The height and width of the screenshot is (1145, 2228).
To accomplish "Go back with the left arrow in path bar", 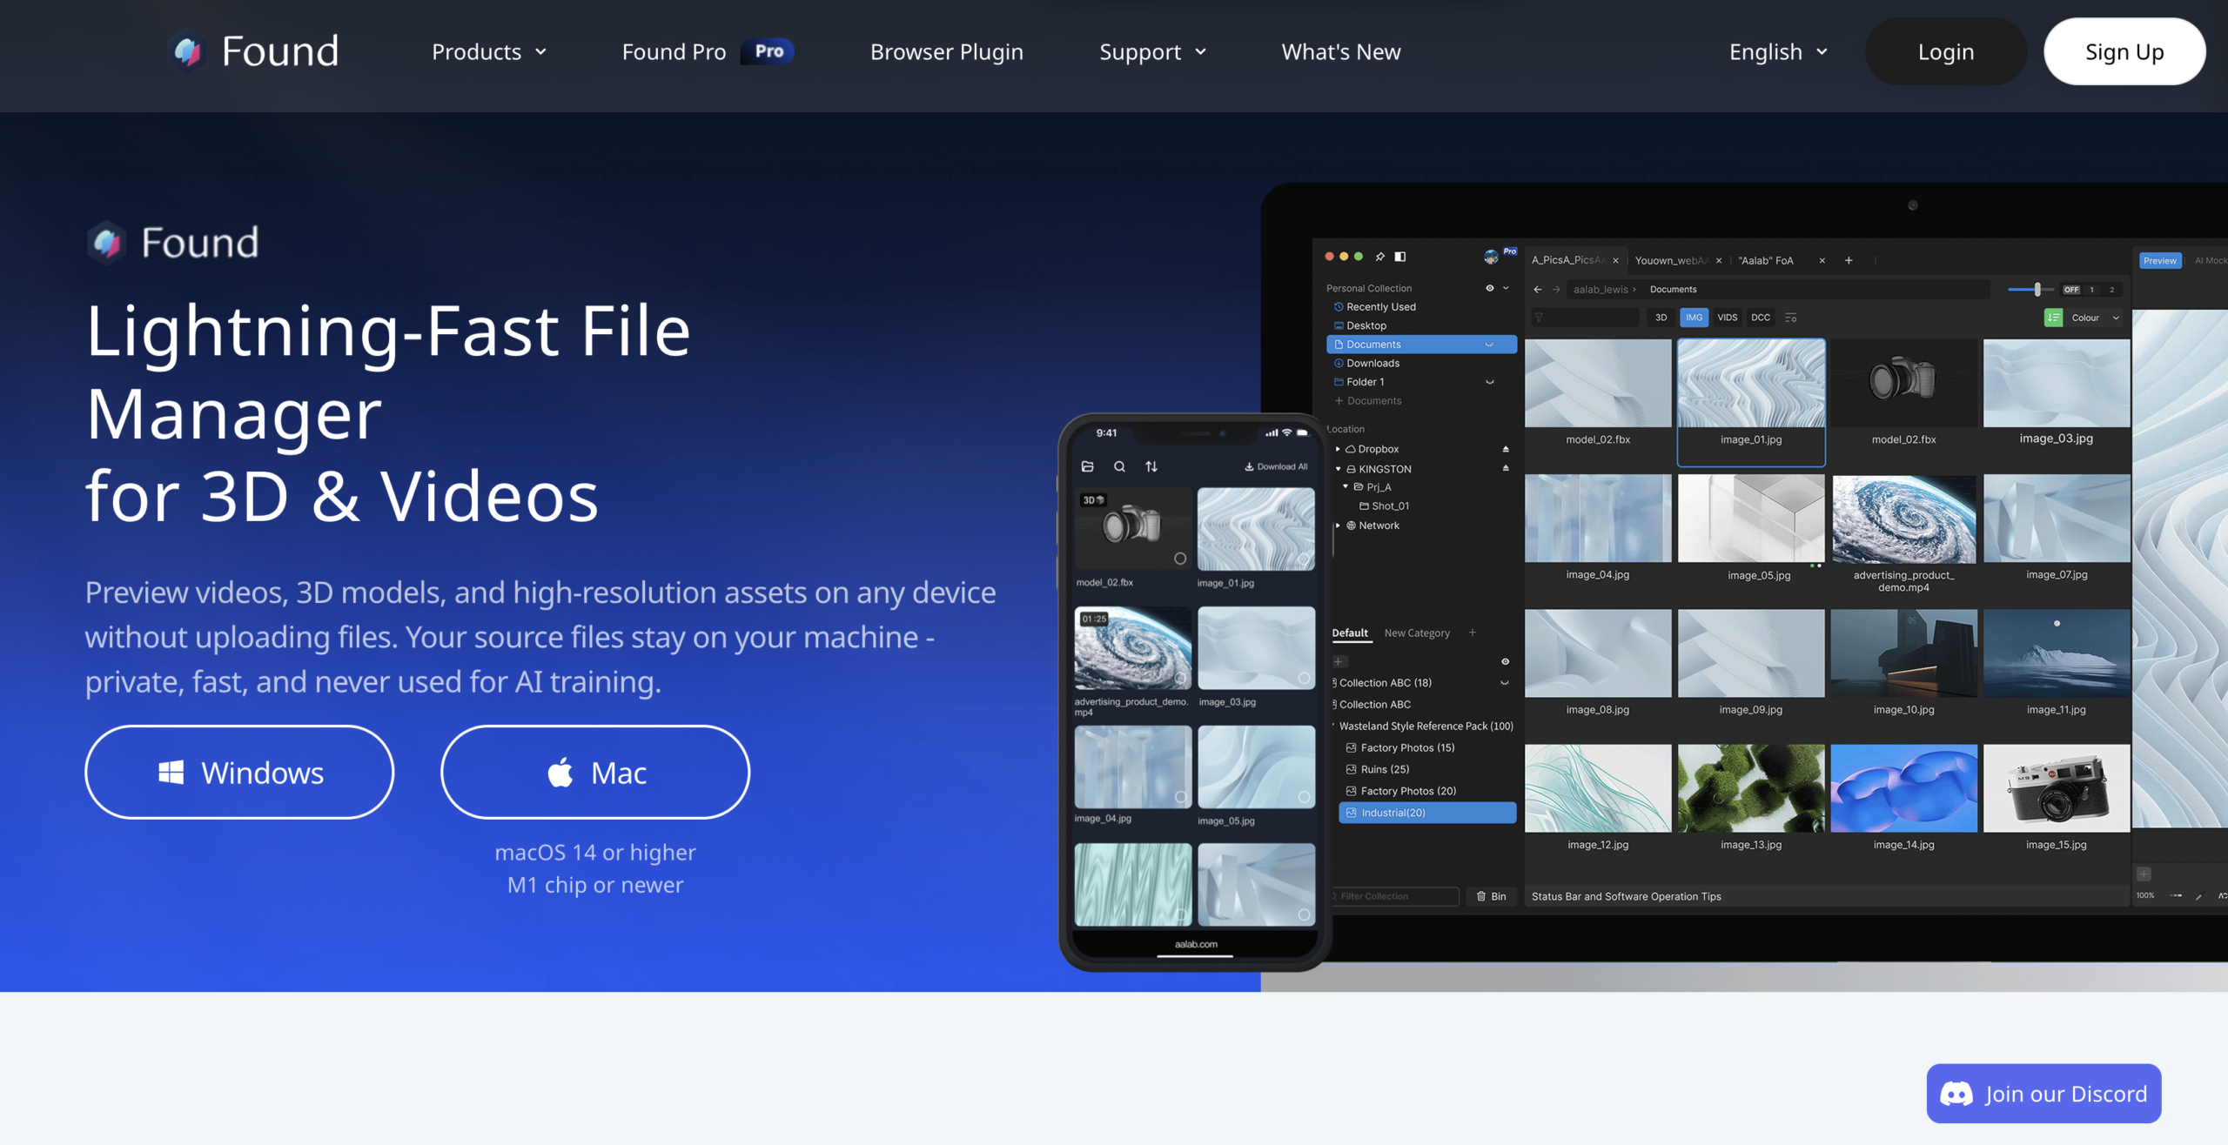I will [x=1538, y=290].
